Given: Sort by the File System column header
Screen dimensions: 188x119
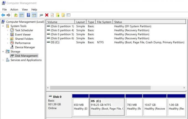Looking at the screenshot, I should tap(104, 22).
